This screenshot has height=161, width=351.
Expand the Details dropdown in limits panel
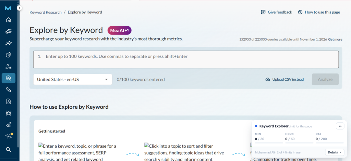(x=335, y=152)
